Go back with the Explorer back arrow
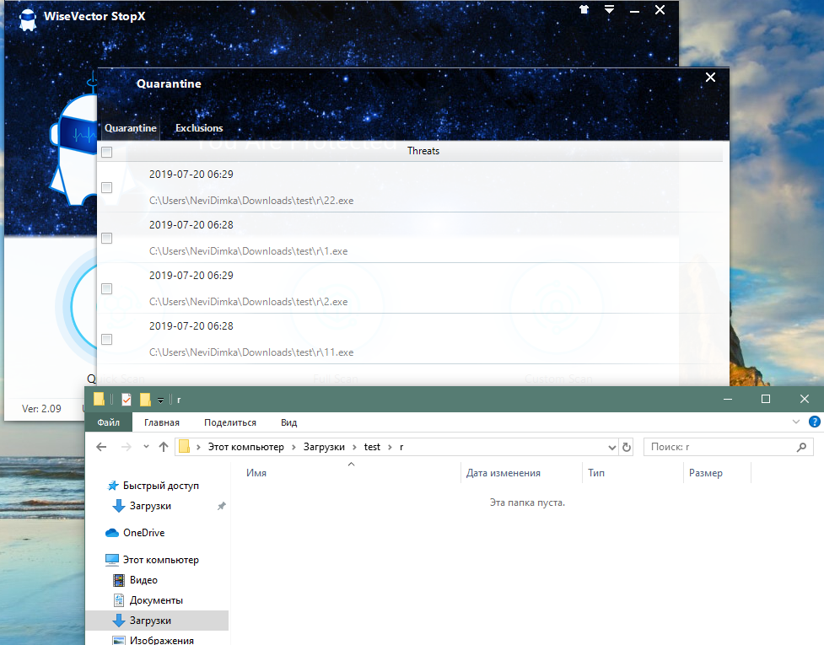This screenshot has height=645, width=824. pyautogui.click(x=101, y=447)
